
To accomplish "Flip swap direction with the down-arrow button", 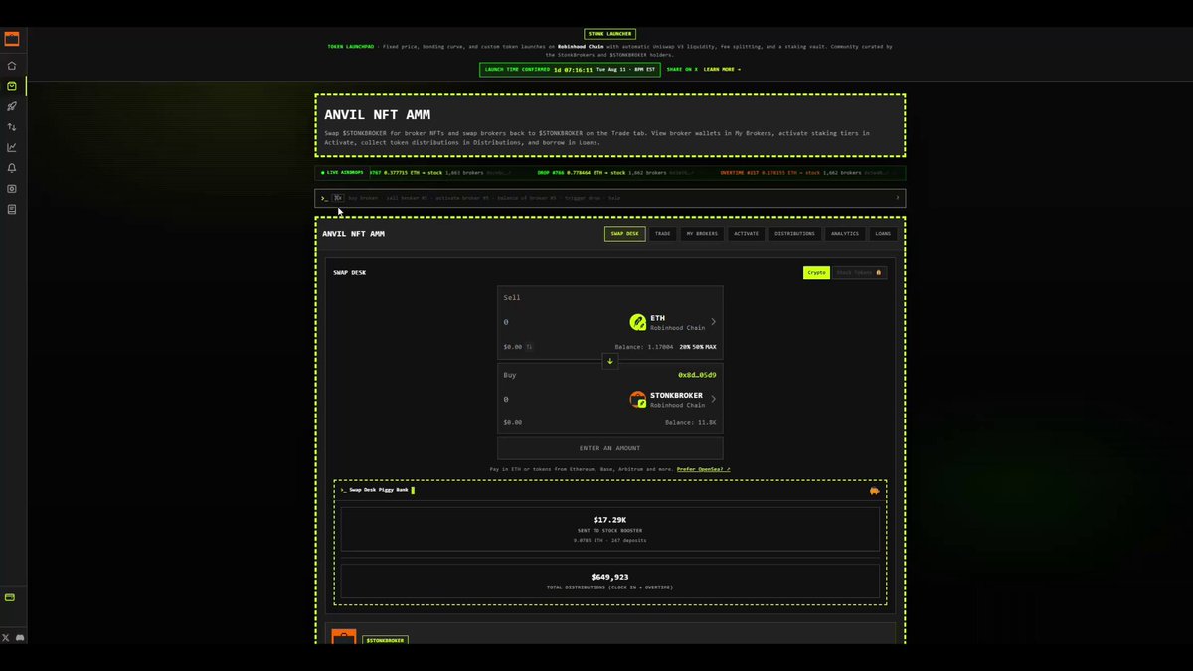I will coord(610,361).
